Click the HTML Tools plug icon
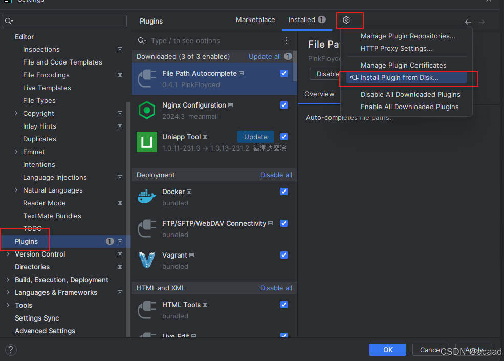Viewport: 504px width, 361px height. click(x=147, y=310)
